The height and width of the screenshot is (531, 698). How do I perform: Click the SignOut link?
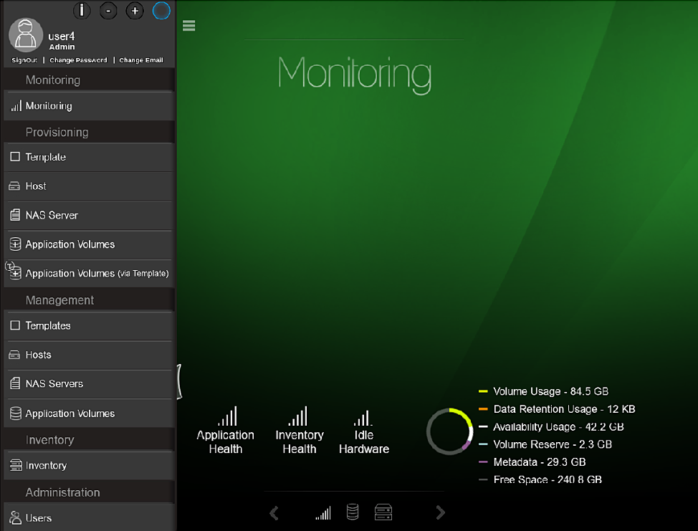coord(24,60)
